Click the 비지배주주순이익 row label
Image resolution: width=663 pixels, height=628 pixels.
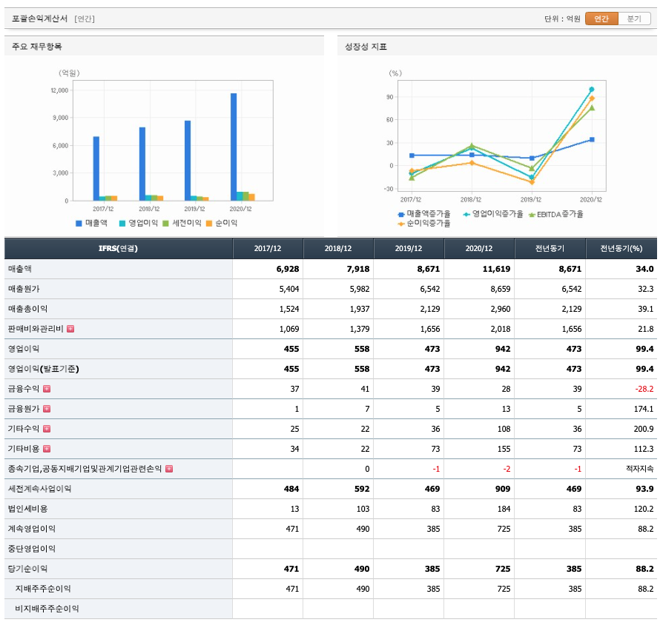coord(47,609)
